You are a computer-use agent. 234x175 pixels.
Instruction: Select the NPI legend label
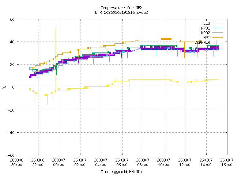pyautogui.click(x=207, y=38)
